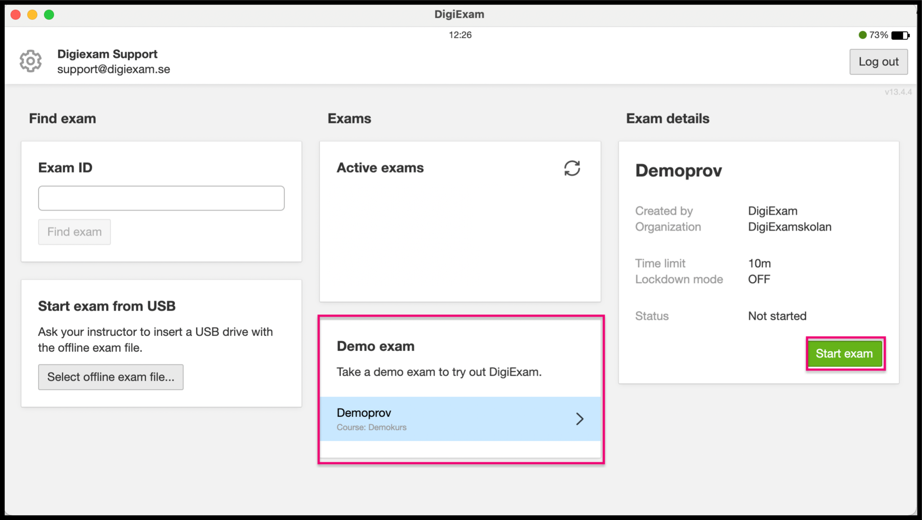Click the 10m time limit value
This screenshot has width=922, height=520.
[759, 264]
